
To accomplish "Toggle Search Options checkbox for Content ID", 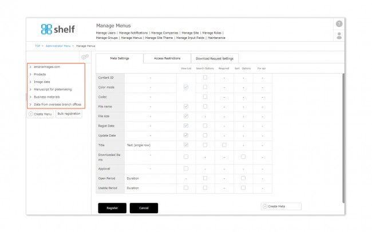I will [x=205, y=78].
